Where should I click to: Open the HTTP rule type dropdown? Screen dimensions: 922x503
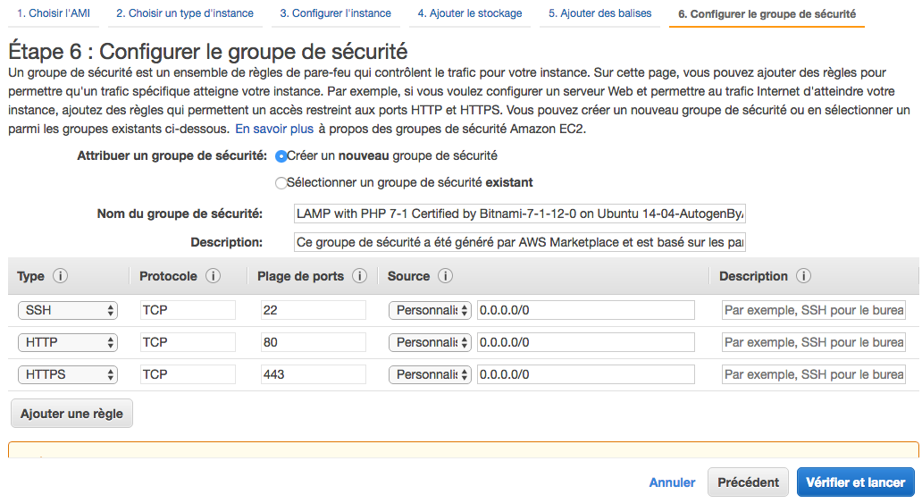68,342
